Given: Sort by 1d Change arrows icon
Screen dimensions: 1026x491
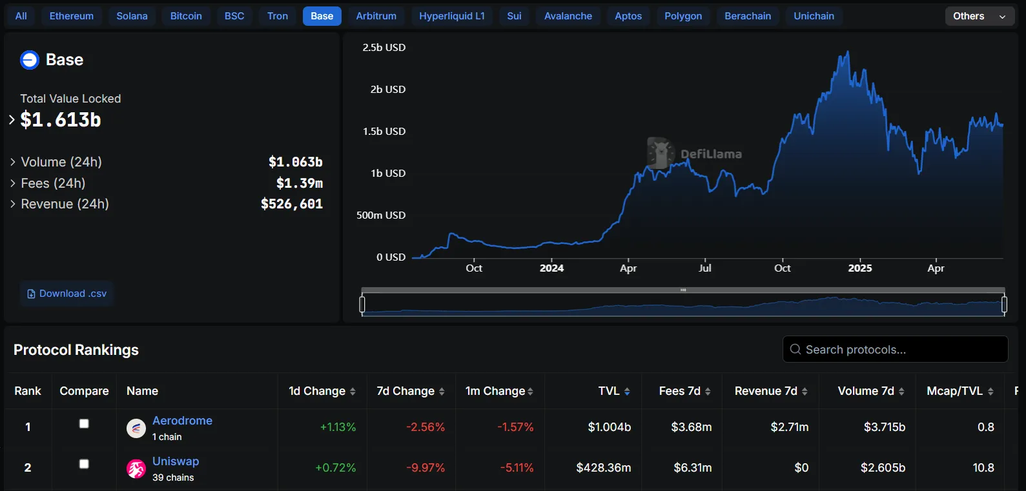Looking at the screenshot, I should 353,392.
